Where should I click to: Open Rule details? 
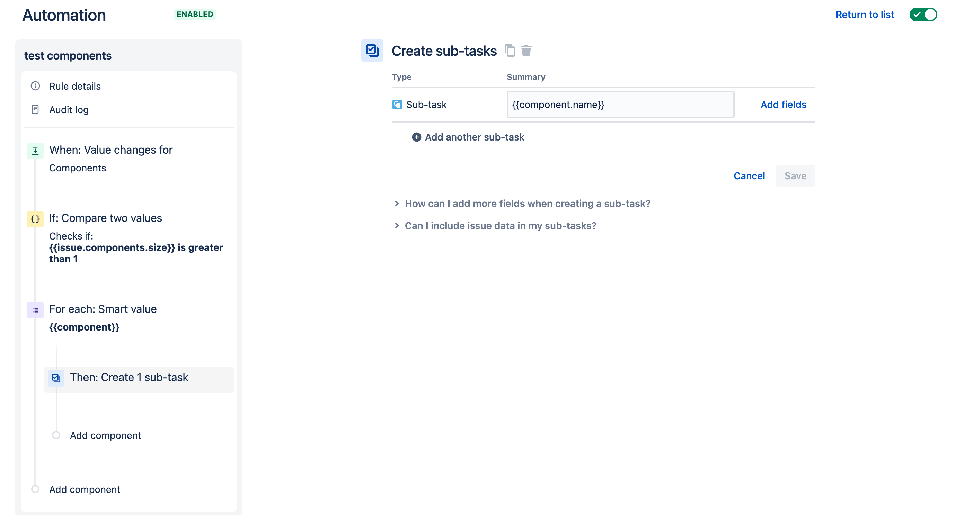click(74, 86)
